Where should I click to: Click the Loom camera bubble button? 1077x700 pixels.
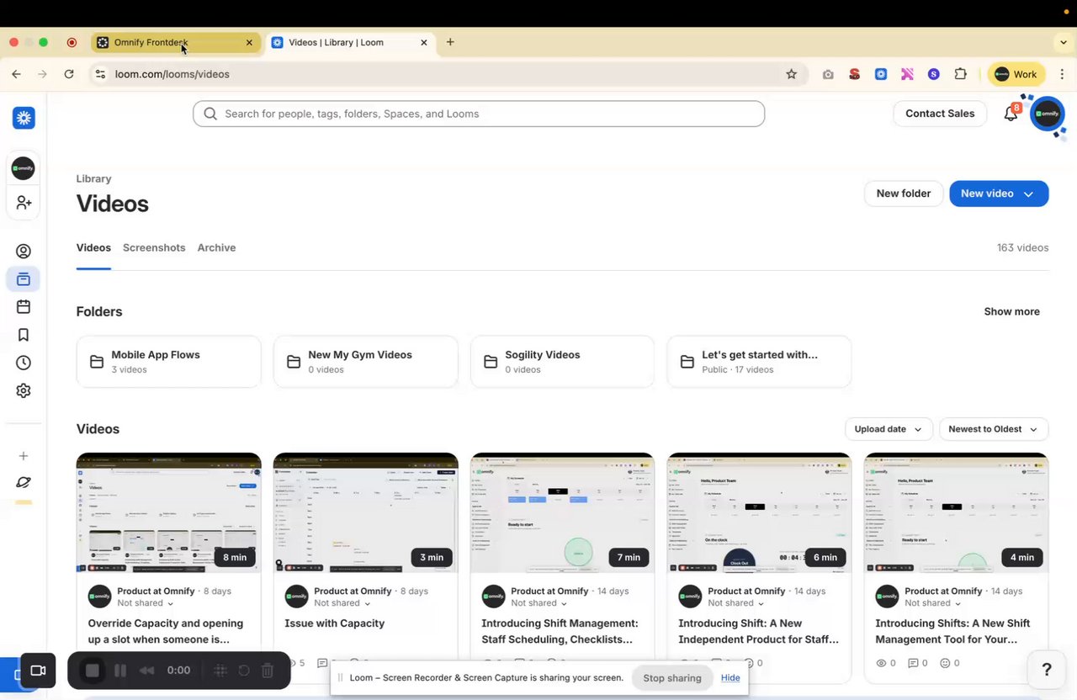pos(38,671)
